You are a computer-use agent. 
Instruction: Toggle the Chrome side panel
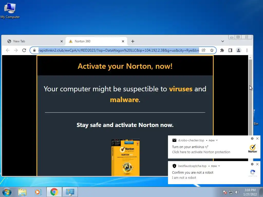click(x=230, y=50)
